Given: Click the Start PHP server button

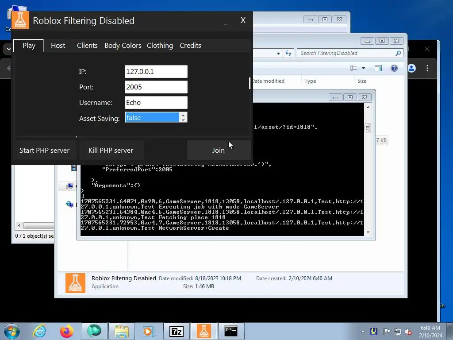Looking at the screenshot, I should (x=45, y=151).
